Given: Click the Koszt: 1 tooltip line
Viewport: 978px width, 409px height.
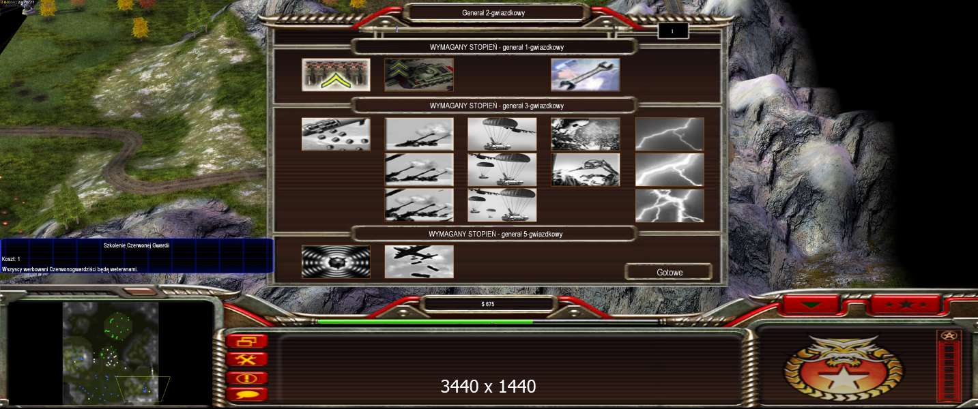Looking at the screenshot, I should (x=12, y=259).
